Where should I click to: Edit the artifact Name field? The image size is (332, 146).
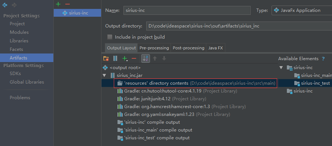tap(187, 10)
